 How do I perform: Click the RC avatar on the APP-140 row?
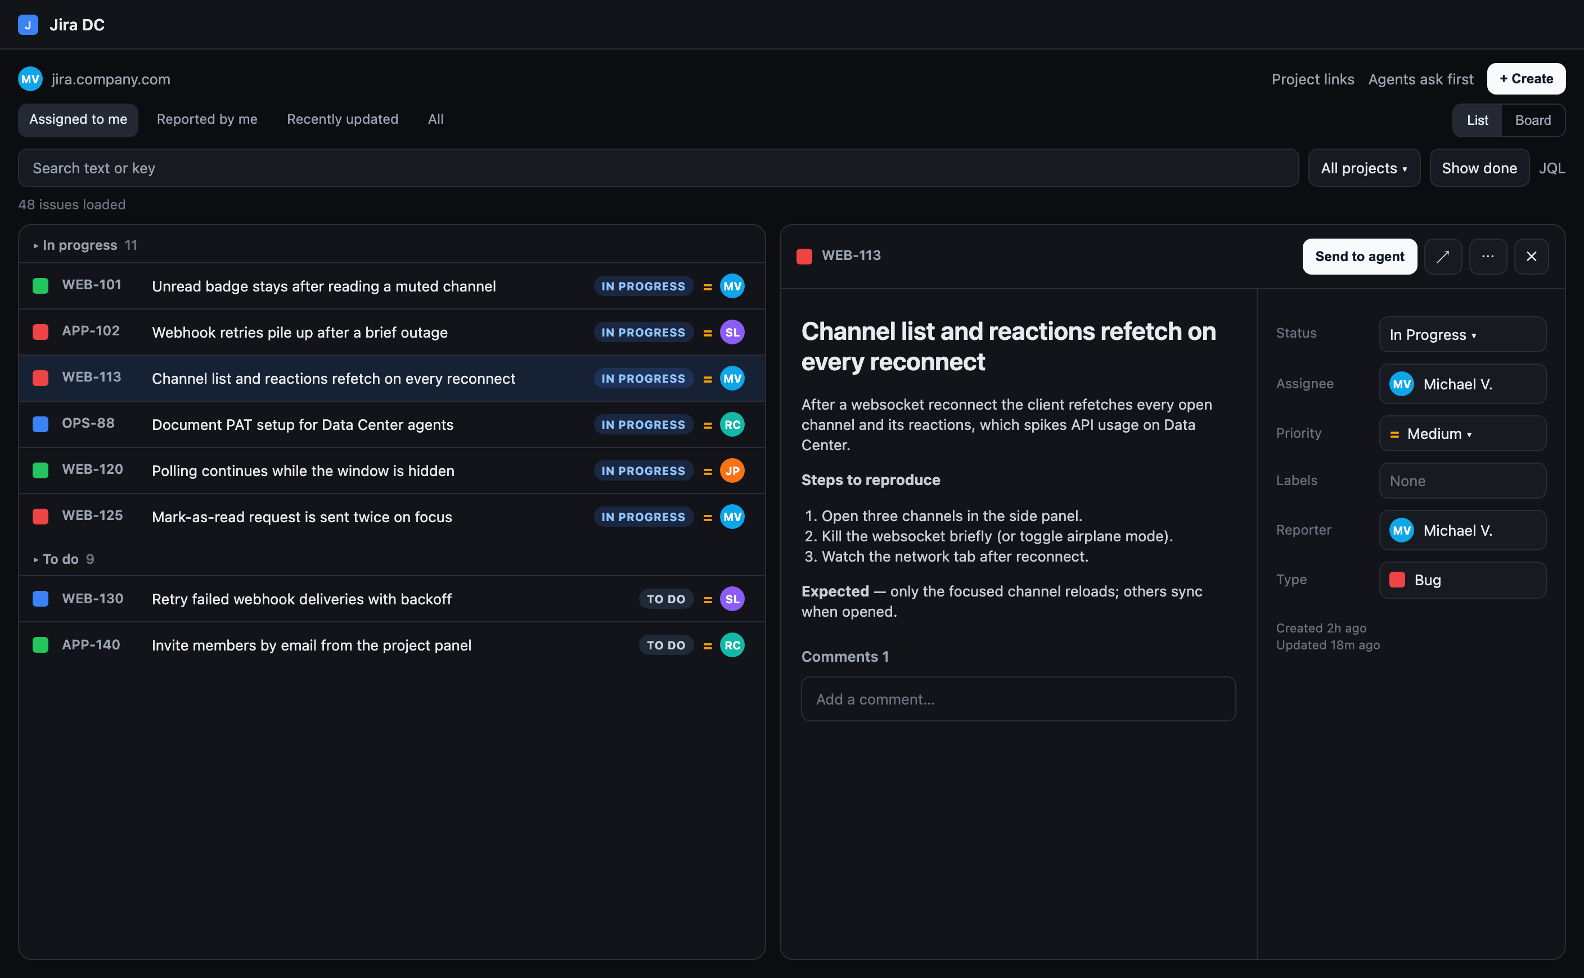[x=732, y=645]
